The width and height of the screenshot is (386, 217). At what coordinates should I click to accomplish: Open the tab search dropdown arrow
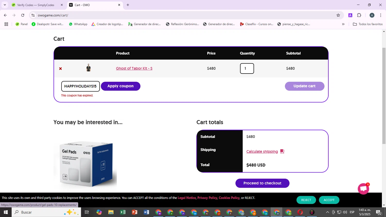(x=5, y=5)
